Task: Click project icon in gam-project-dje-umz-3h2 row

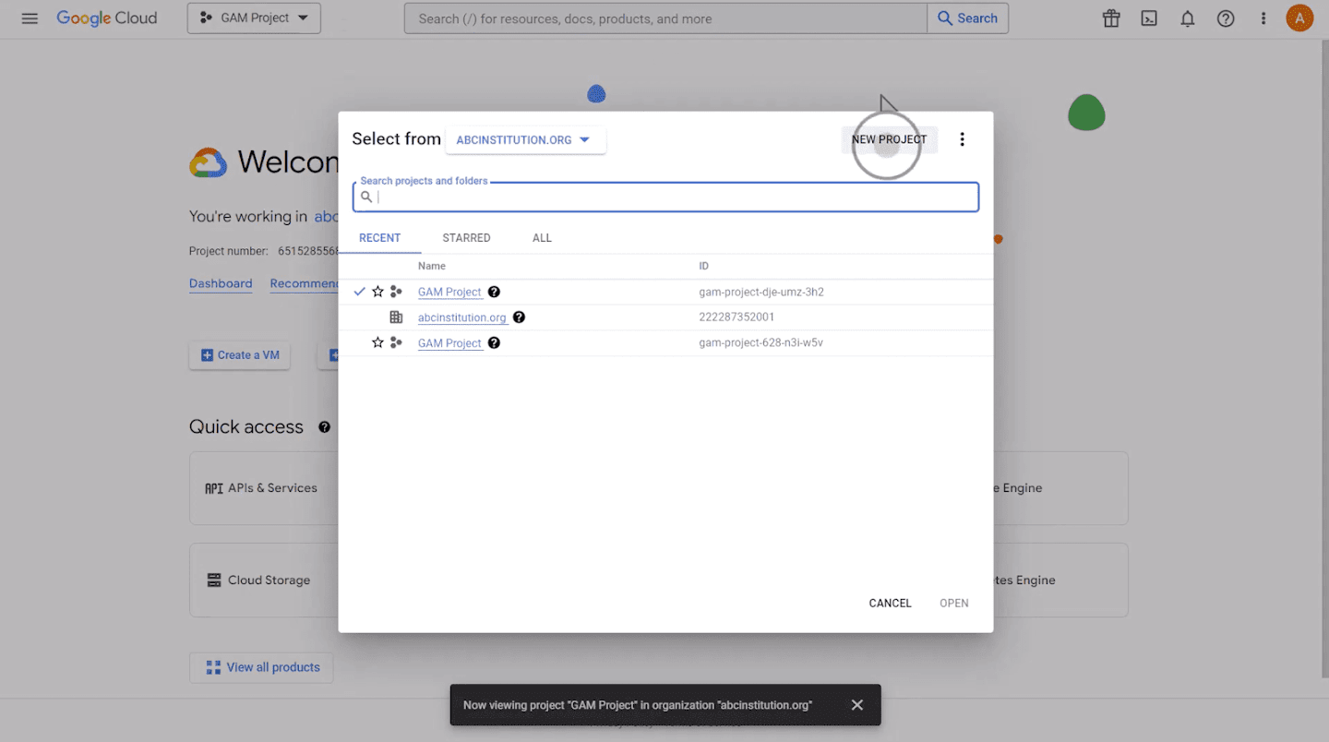Action: (396, 292)
